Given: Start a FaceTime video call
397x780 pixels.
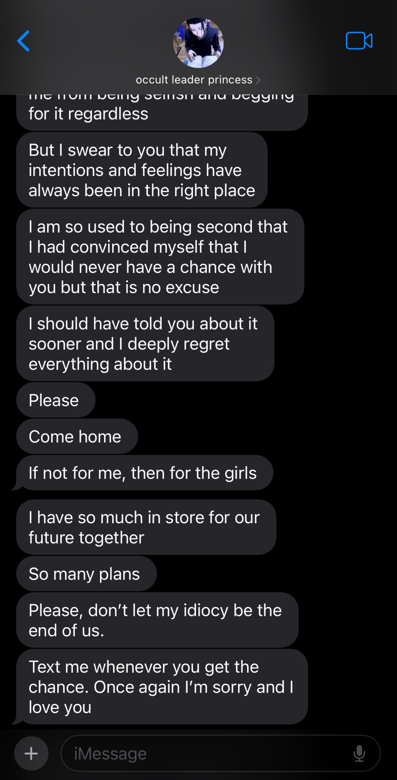Looking at the screenshot, I should click(359, 41).
